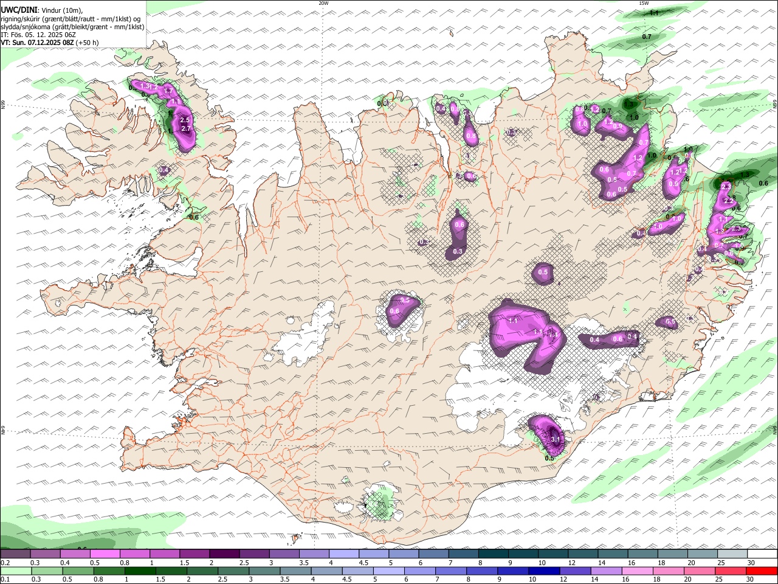Viewport: 778px width, 584px height.
Task: Select the white top-row swatch above 30
Action: click(762, 554)
